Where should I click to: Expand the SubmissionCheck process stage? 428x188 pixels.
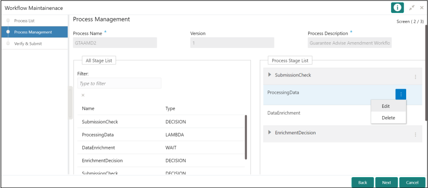tap(270, 75)
